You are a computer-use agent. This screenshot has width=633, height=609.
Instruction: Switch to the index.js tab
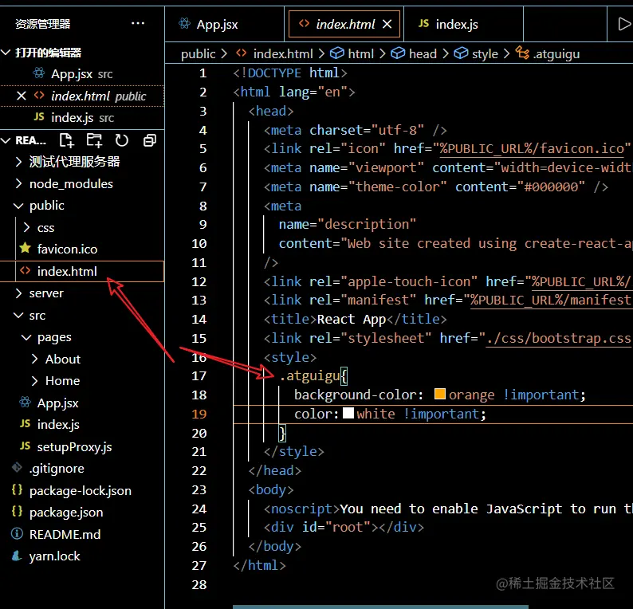[463, 24]
